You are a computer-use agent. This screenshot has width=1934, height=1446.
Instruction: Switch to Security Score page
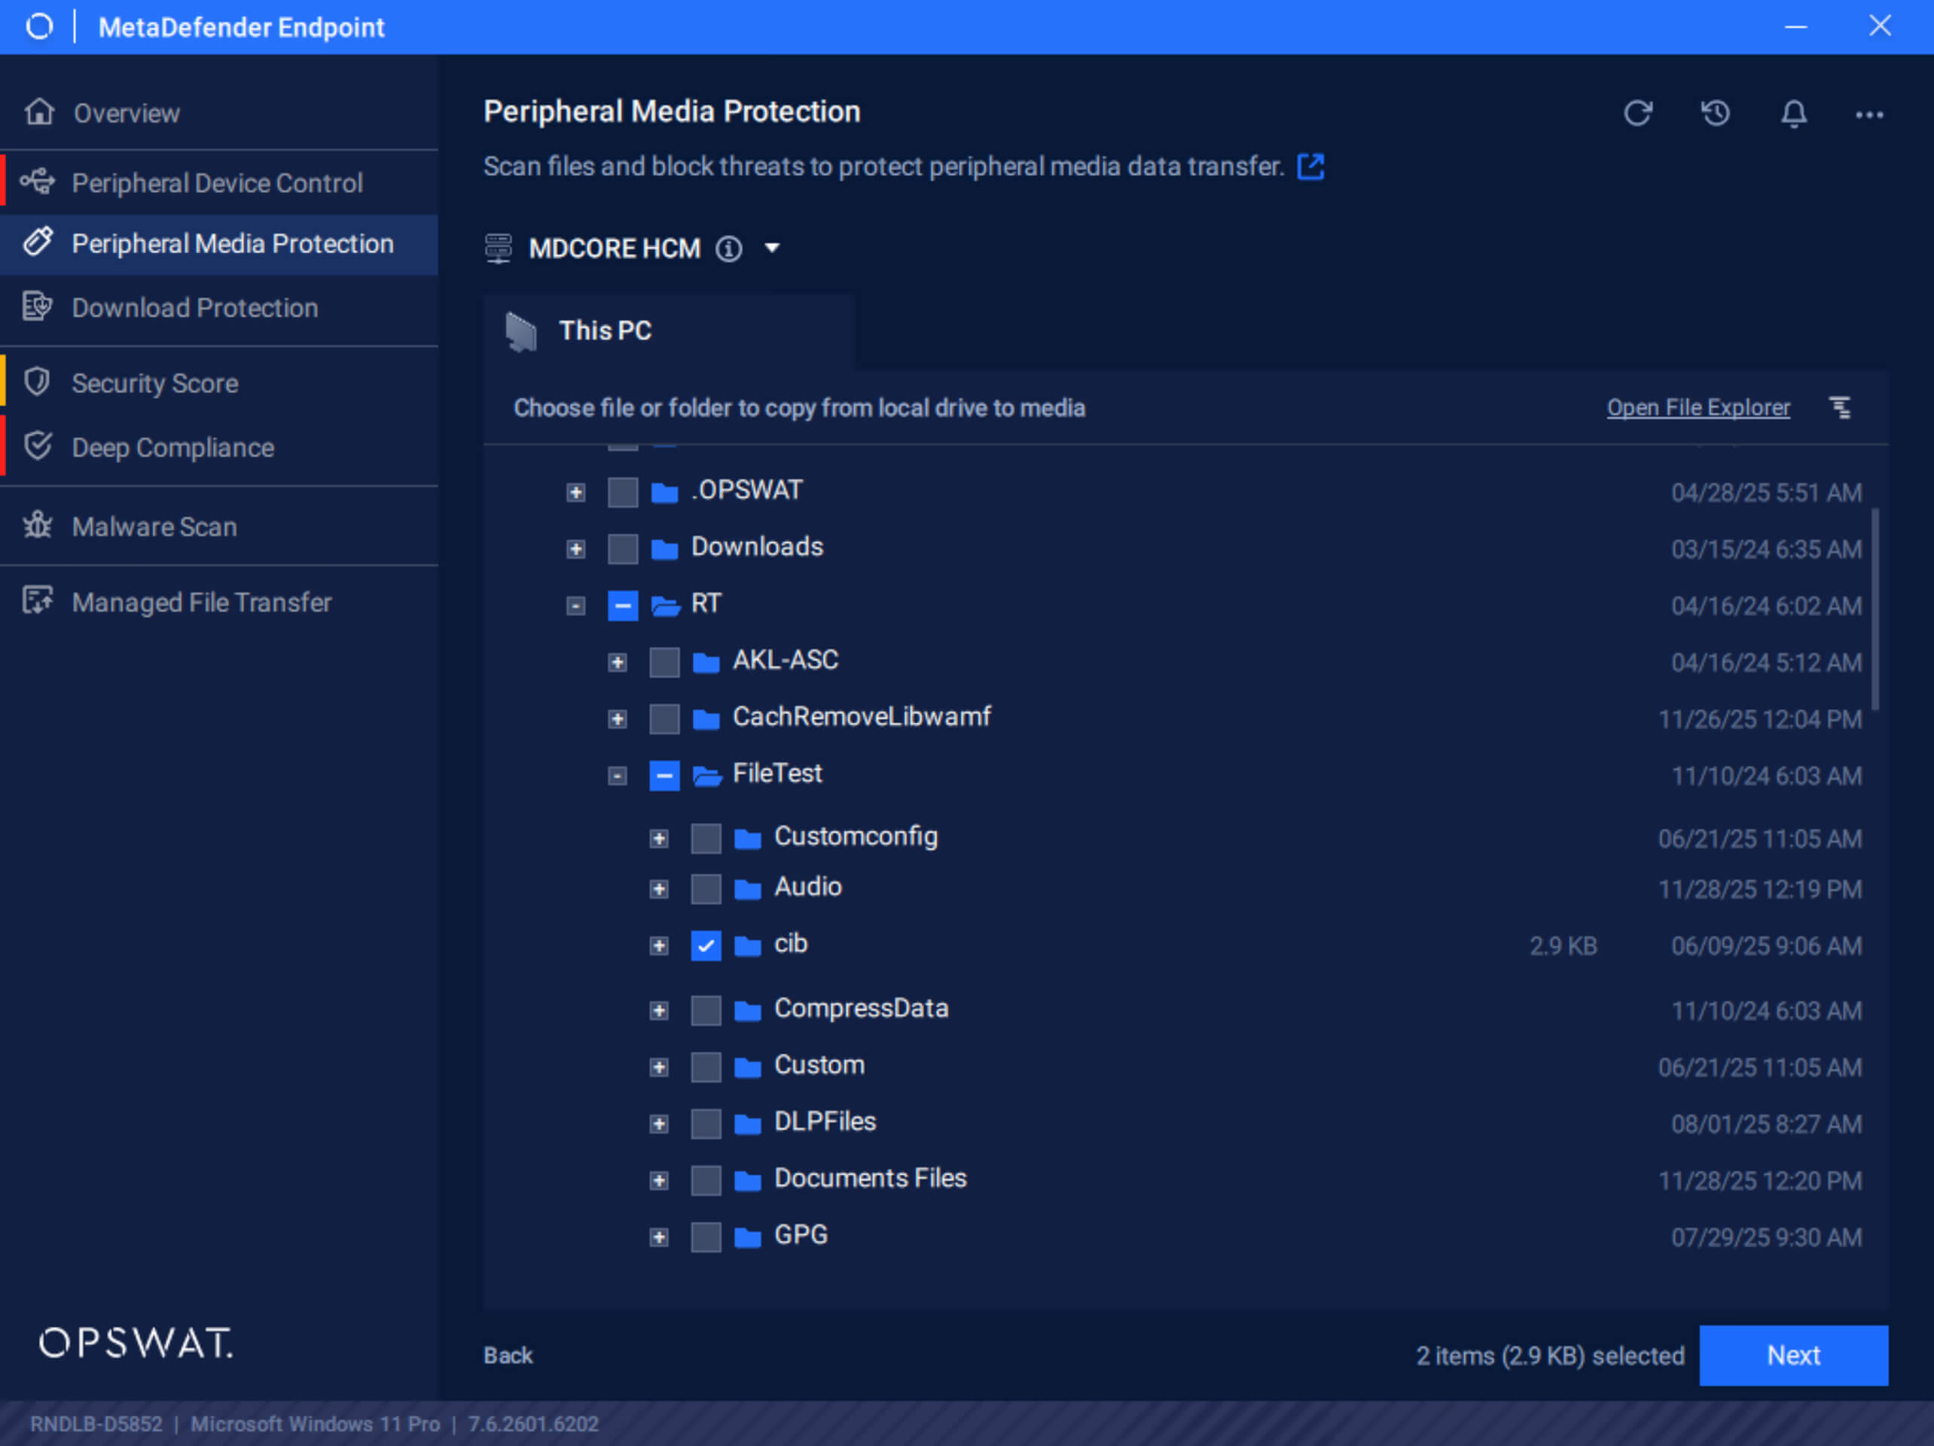(154, 383)
